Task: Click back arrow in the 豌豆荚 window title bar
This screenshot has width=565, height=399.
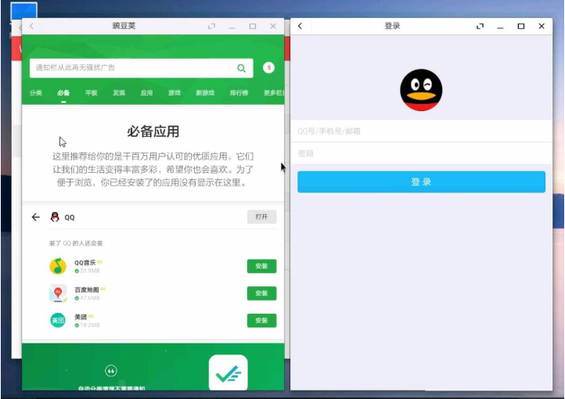Action: [x=32, y=26]
